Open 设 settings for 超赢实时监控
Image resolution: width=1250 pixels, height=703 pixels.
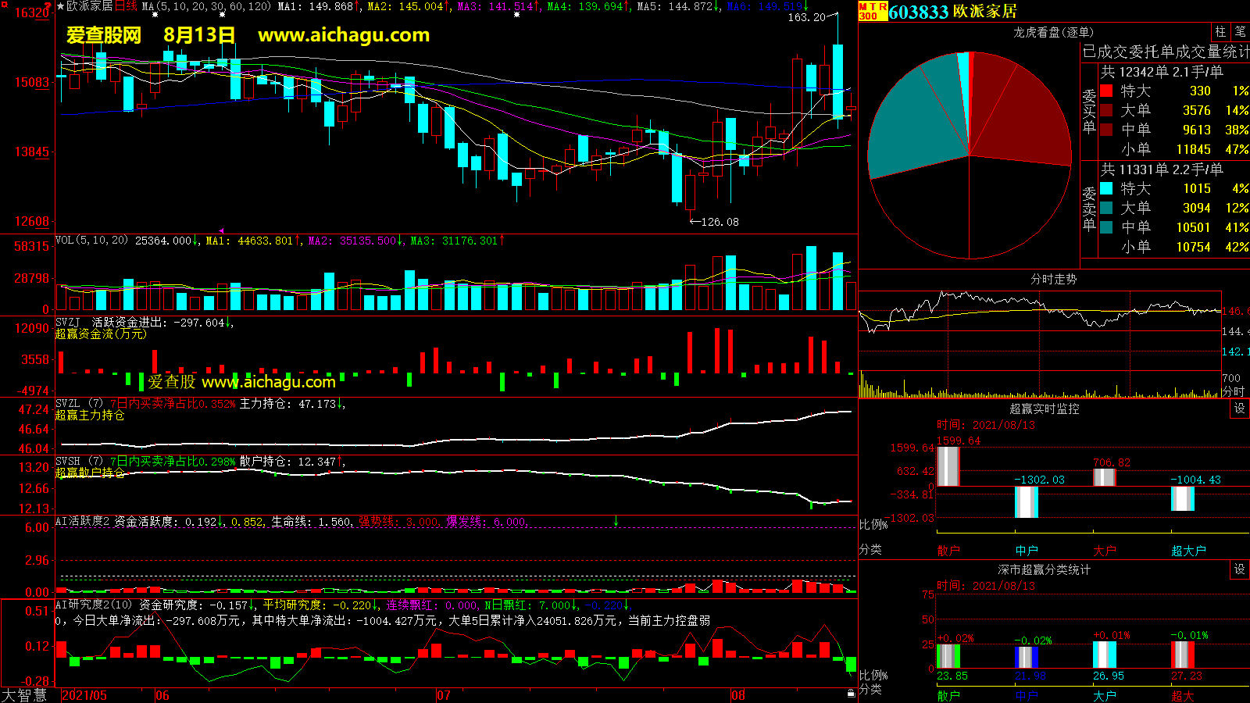[1239, 409]
